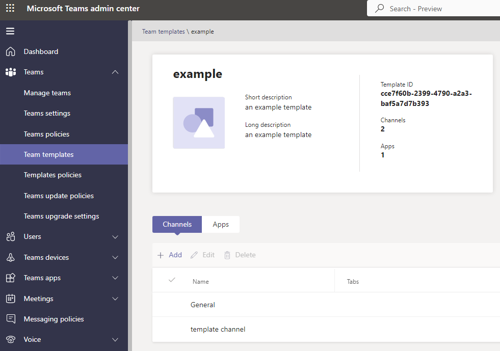500x351 pixels.
Task: Click the Microsoft Teams admin center title
Action: tap(83, 8)
